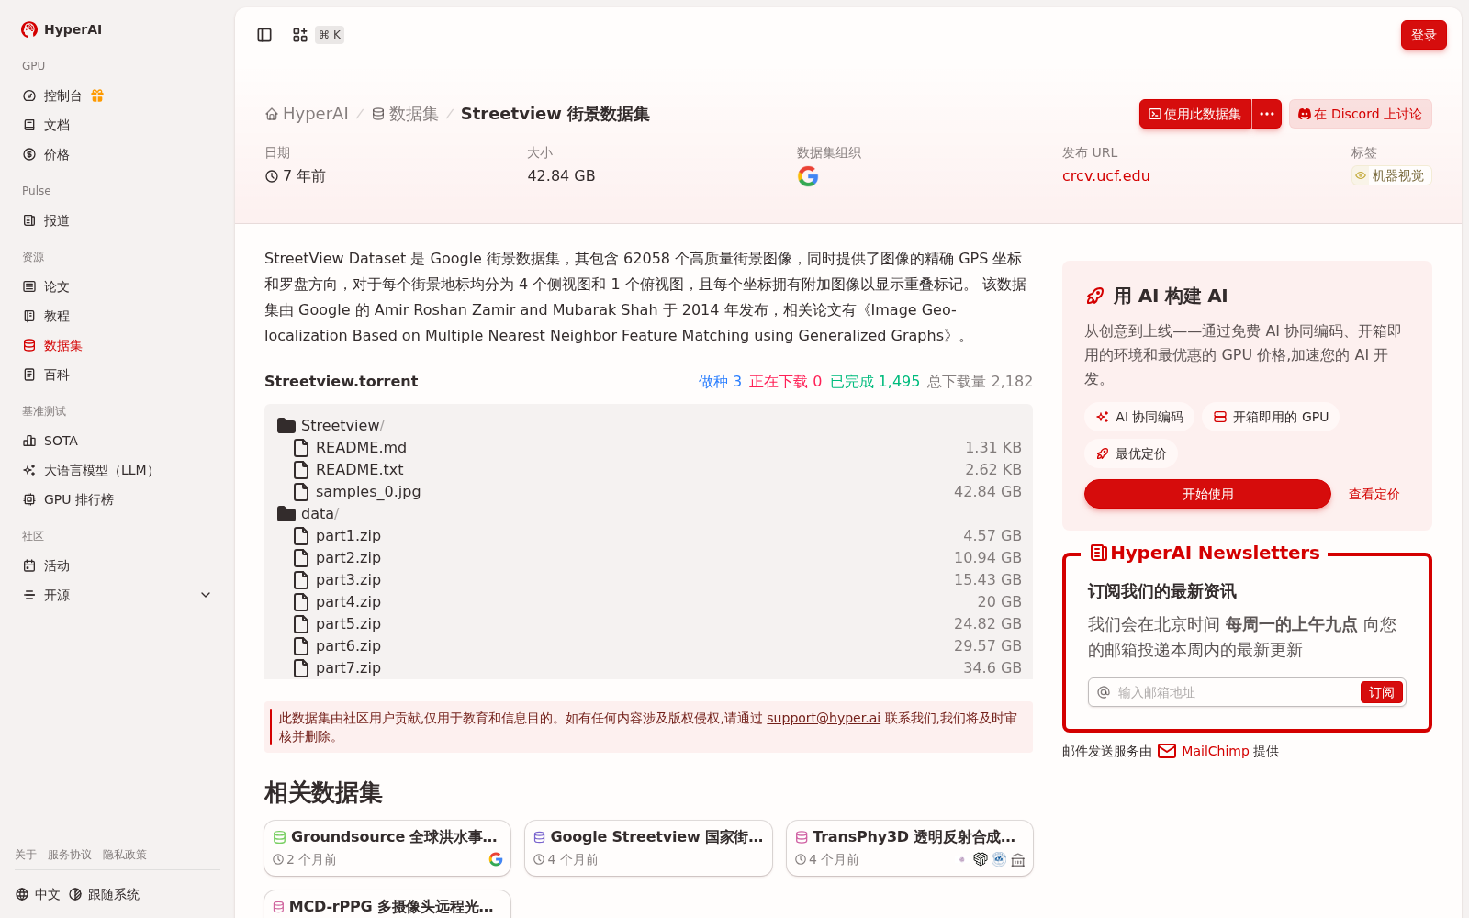Open the command search icon (⌘ K)

pos(300,35)
